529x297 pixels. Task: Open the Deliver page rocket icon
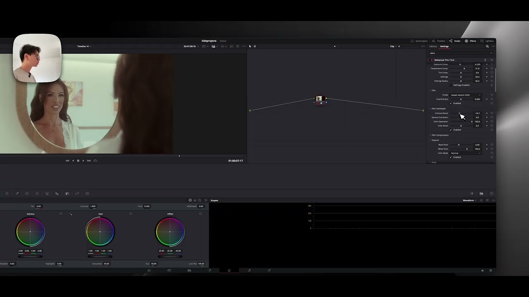pos(269,270)
